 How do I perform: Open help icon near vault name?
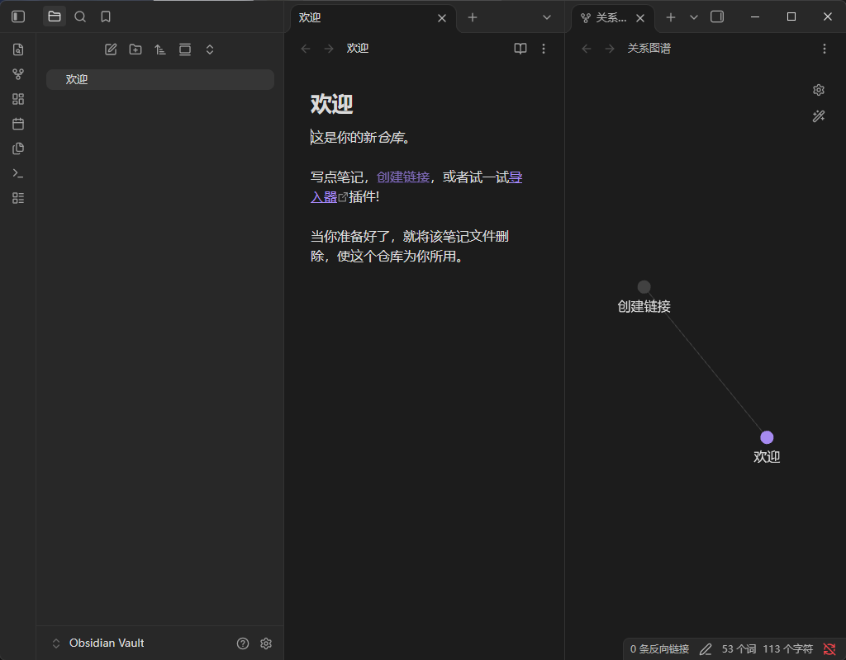click(x=243, y=643)
